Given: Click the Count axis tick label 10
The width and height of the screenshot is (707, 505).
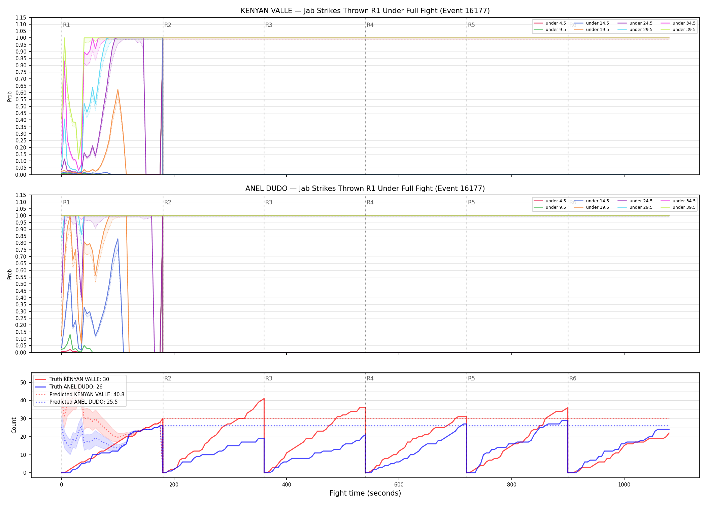Looking at the screenshot, I should [x=23, y=455].
